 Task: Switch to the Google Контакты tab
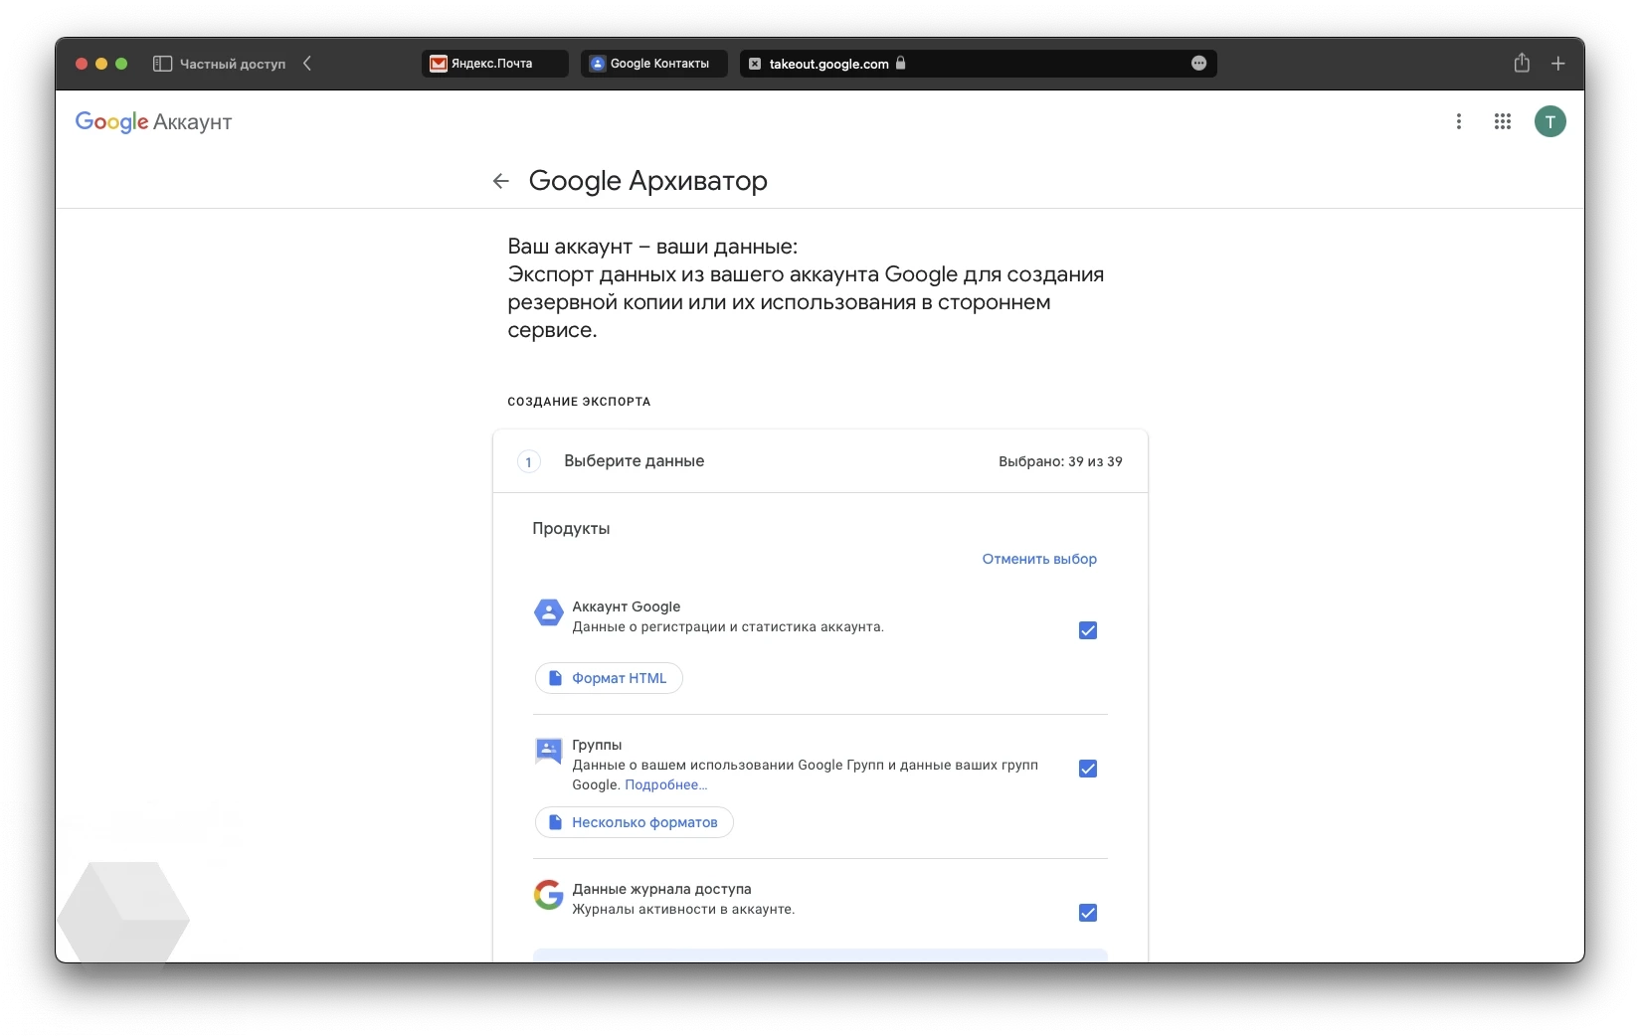654,64
